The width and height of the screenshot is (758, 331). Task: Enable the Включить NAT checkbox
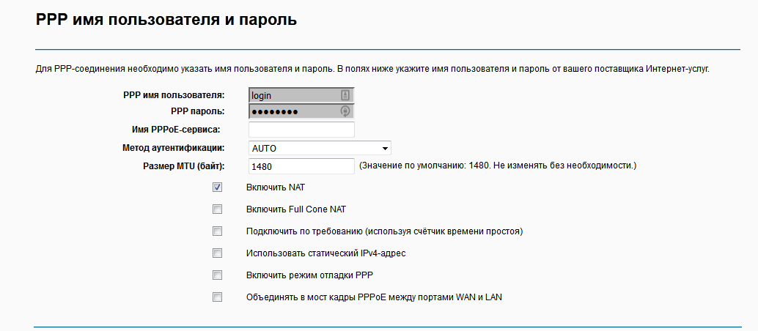click(218, 187)
